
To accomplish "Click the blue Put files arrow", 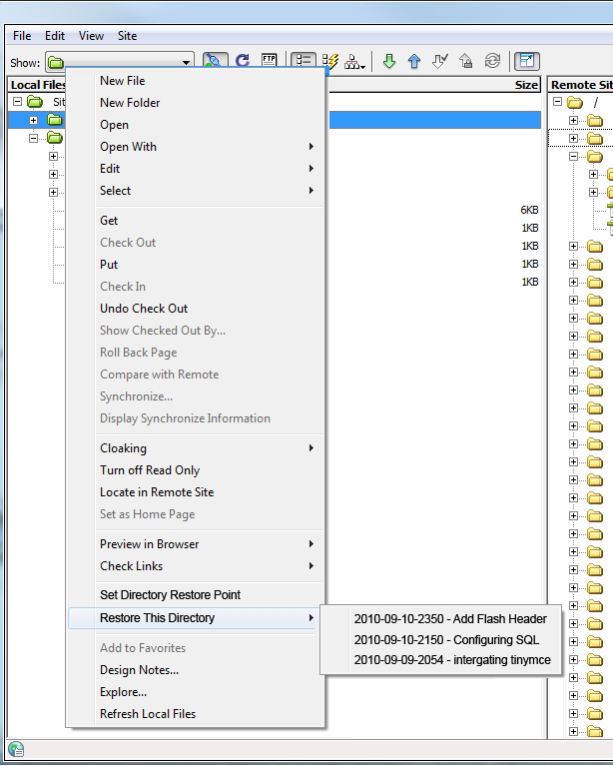I will pyautogui.click(x=414, y=61).
